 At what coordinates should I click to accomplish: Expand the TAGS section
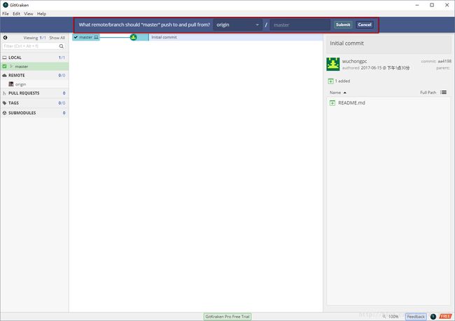tap(34, 103)
